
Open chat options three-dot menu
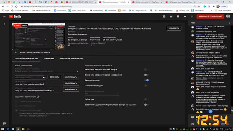click(x=229, y=23)
